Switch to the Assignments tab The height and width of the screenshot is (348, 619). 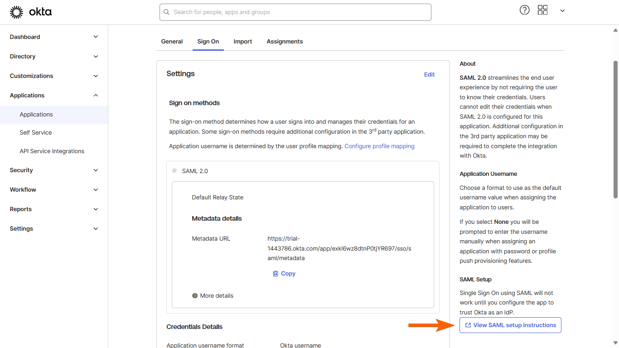[x=285, y=41]
